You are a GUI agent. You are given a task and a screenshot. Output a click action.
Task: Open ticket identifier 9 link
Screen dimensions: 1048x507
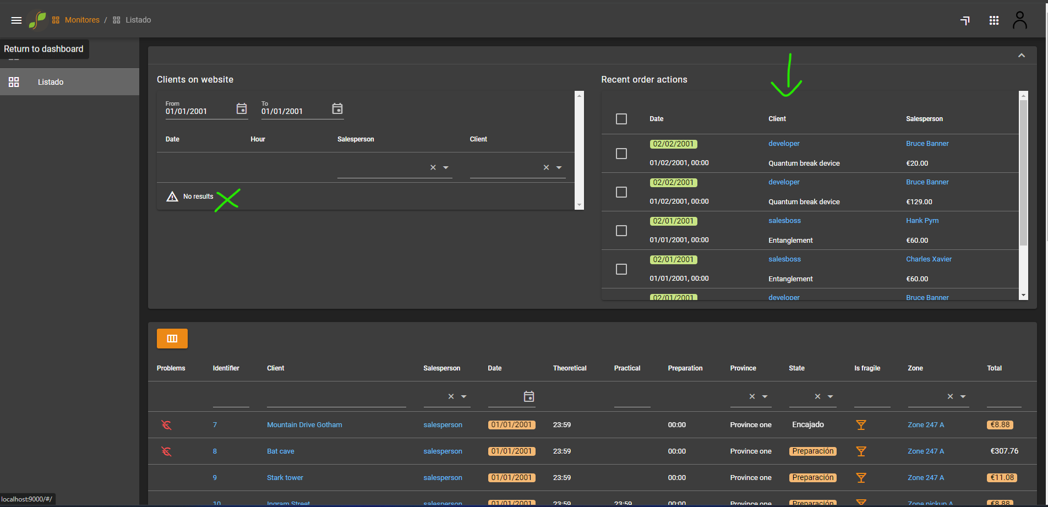(x=215, y=478)
